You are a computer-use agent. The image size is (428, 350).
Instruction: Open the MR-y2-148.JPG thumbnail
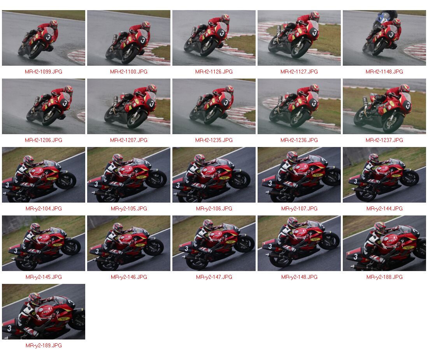click(299, 243)
